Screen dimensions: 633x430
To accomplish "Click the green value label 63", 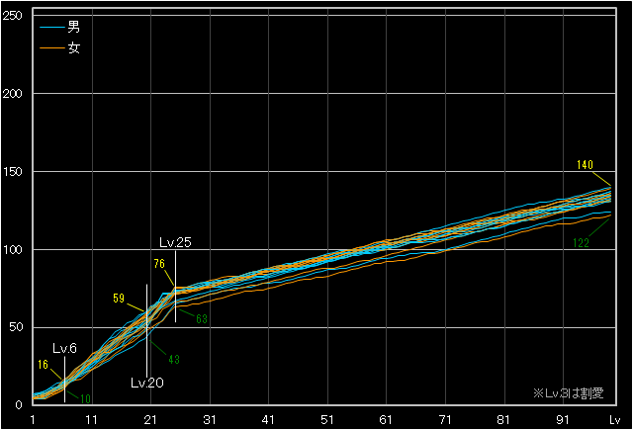I will 202,319.
